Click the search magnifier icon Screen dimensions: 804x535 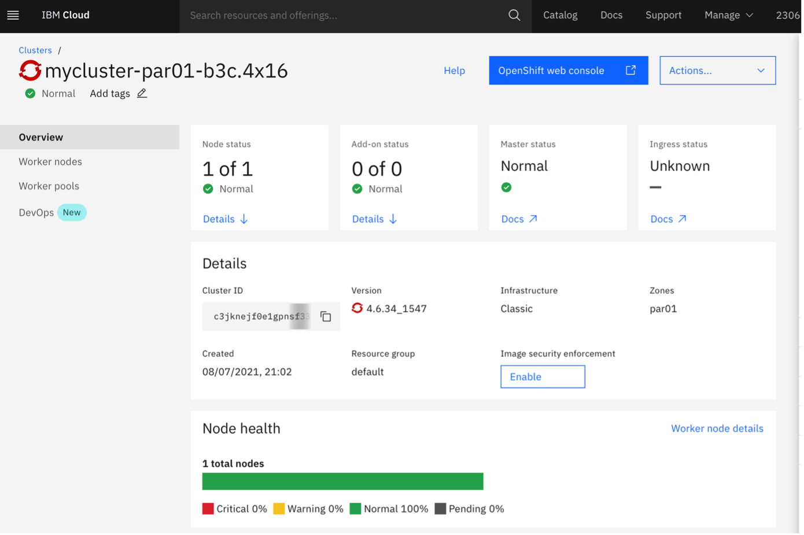click(x=514, y=16)
